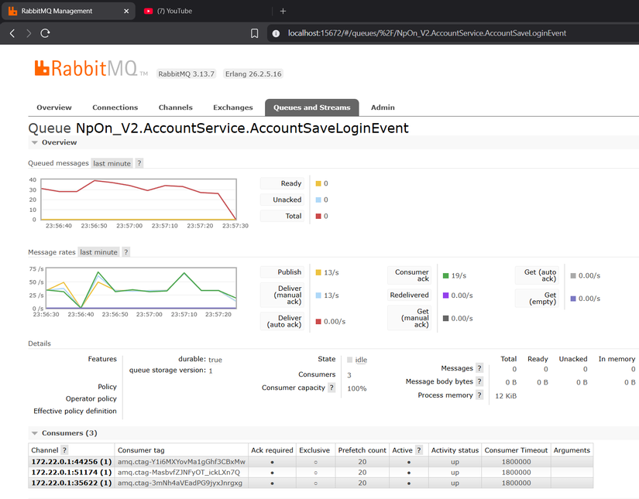Switch to the Exchanges tab
Screen dimensions: 639x499
pos(233,108)
